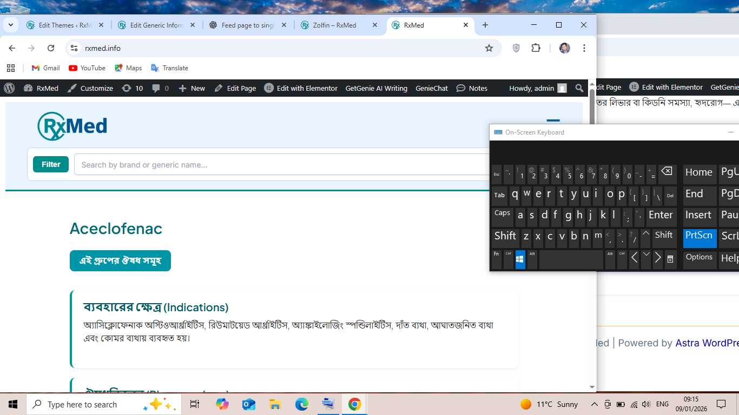Toggle the left Shift key on keyboard
Image resolution: width=739 pixels, height=415 pixels.
click(505, 237)
